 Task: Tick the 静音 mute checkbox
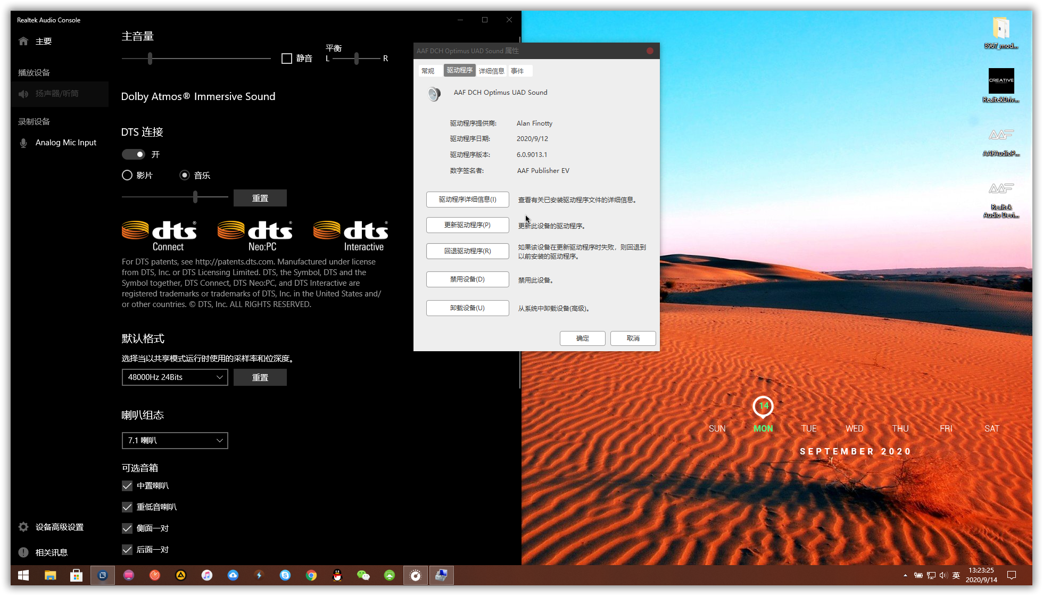287,58
